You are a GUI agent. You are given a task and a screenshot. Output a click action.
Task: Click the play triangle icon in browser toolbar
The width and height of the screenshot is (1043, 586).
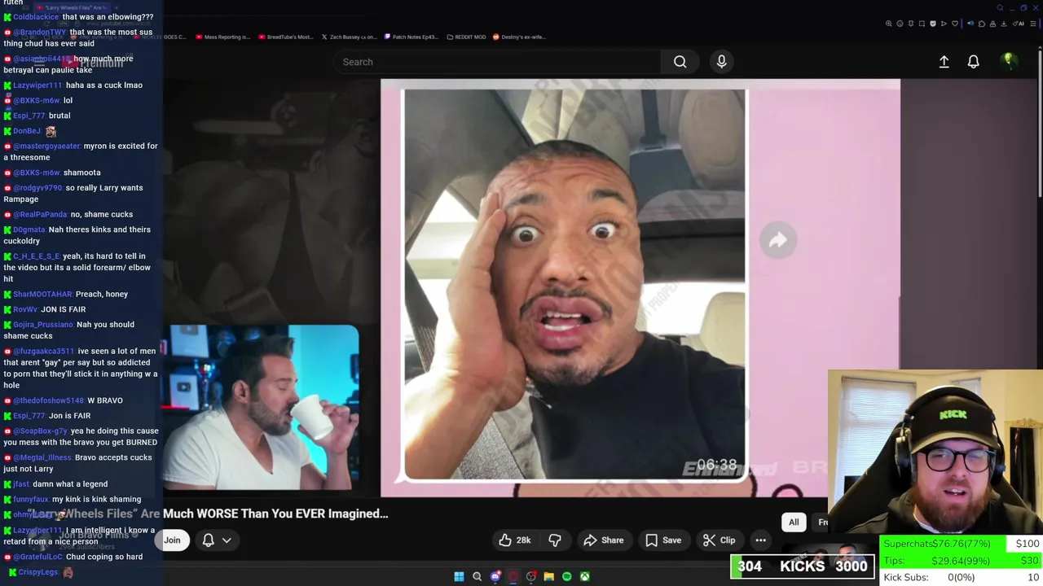point(944,24)
